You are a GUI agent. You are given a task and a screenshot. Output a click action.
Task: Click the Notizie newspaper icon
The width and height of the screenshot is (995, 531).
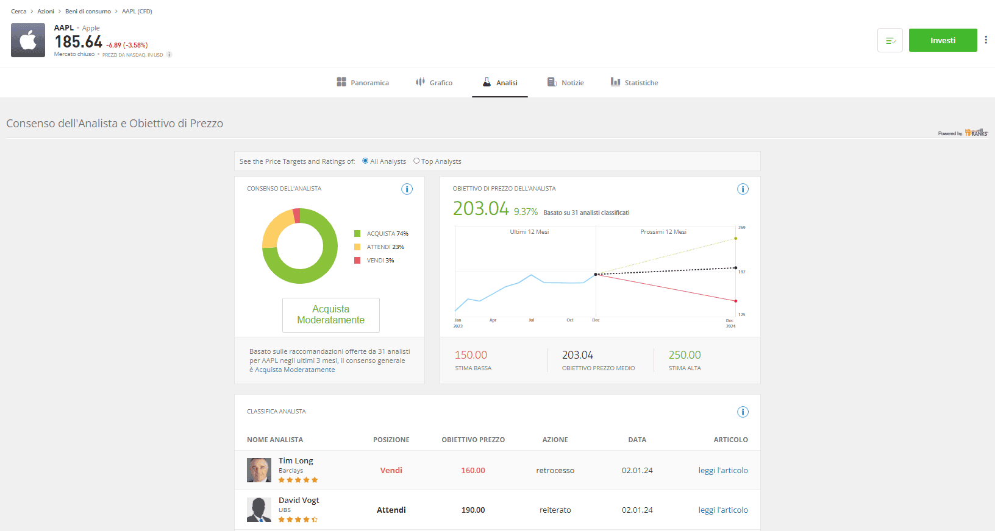(x=552, y=82)
